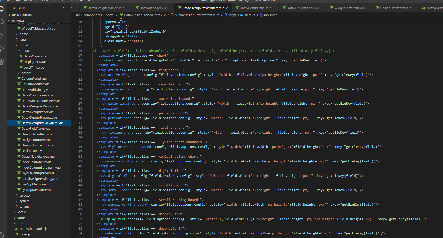Image resolution: width=443 pixels, height=238 pixels.
Task: Open the Search view in activity bar
Action: click(1, 22)
